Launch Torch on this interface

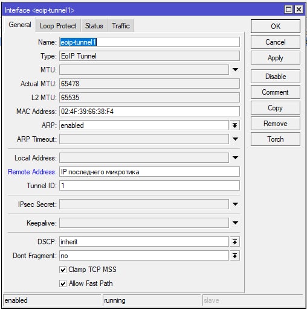tap(276, 139)
